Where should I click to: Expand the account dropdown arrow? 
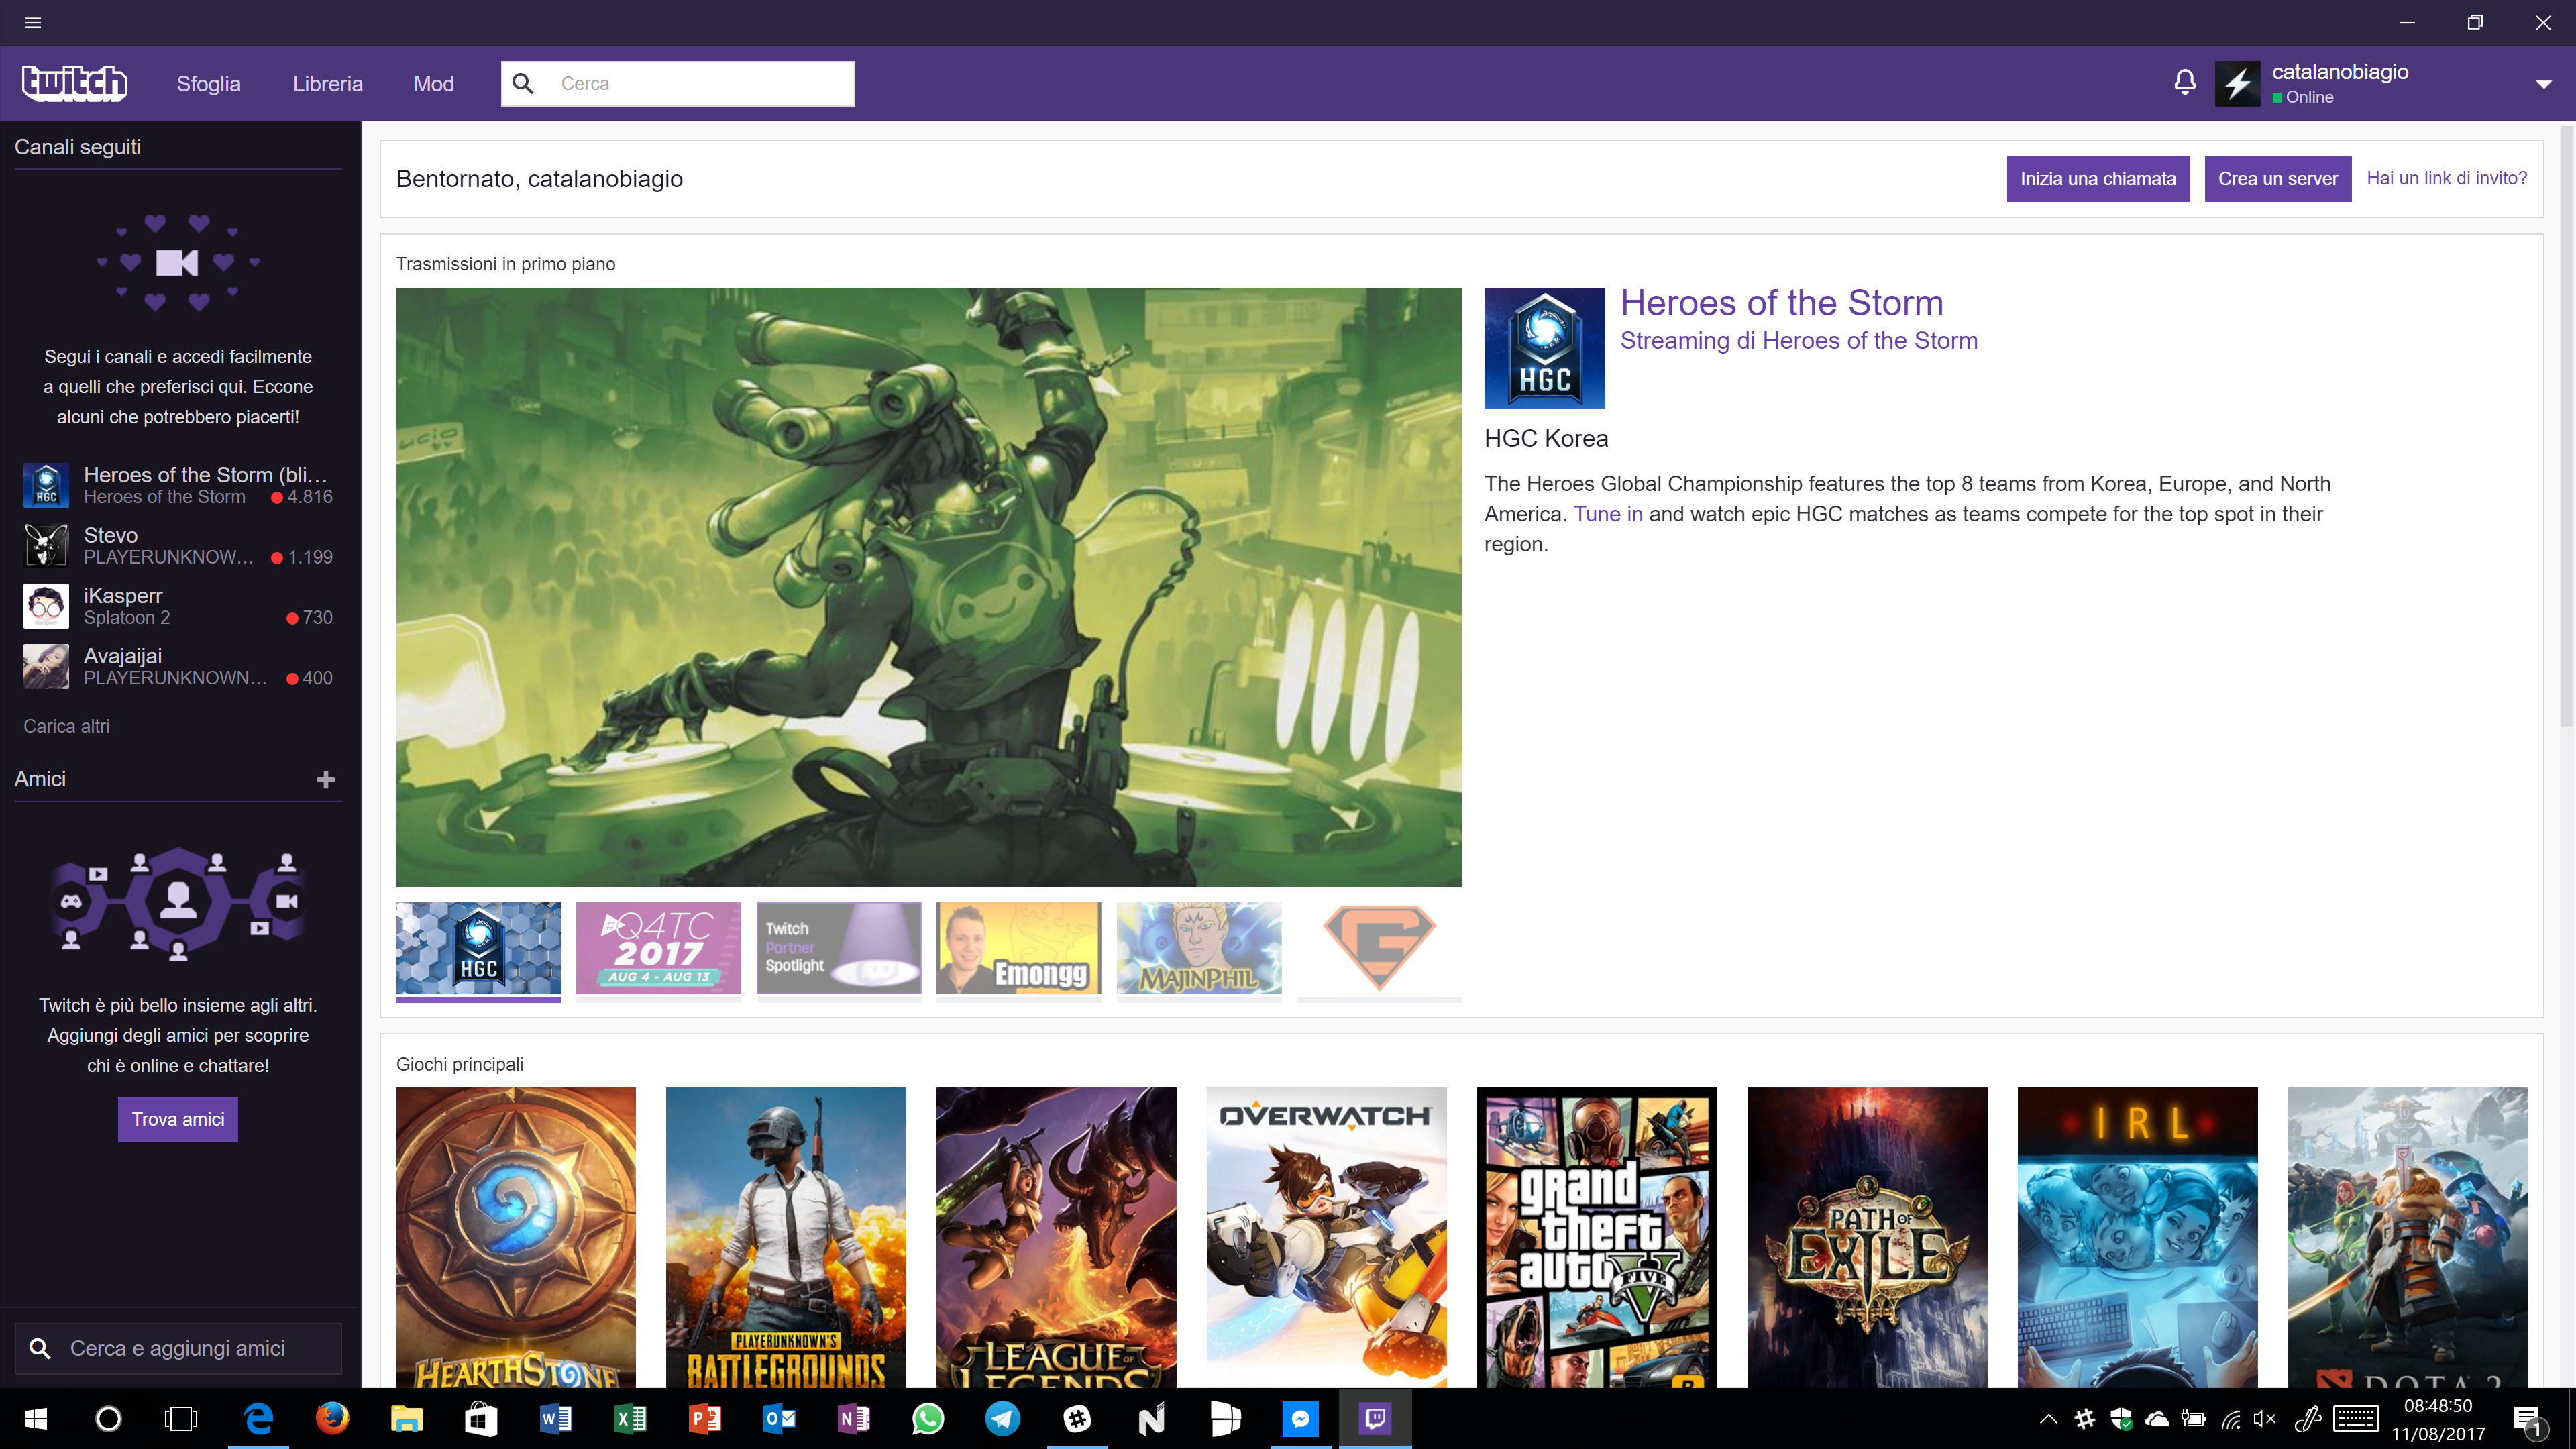pos(2543,84)
